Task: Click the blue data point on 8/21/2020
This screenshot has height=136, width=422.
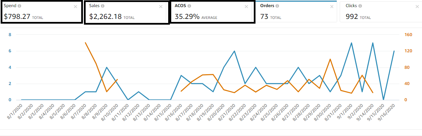Action: (x=234, y=51)
